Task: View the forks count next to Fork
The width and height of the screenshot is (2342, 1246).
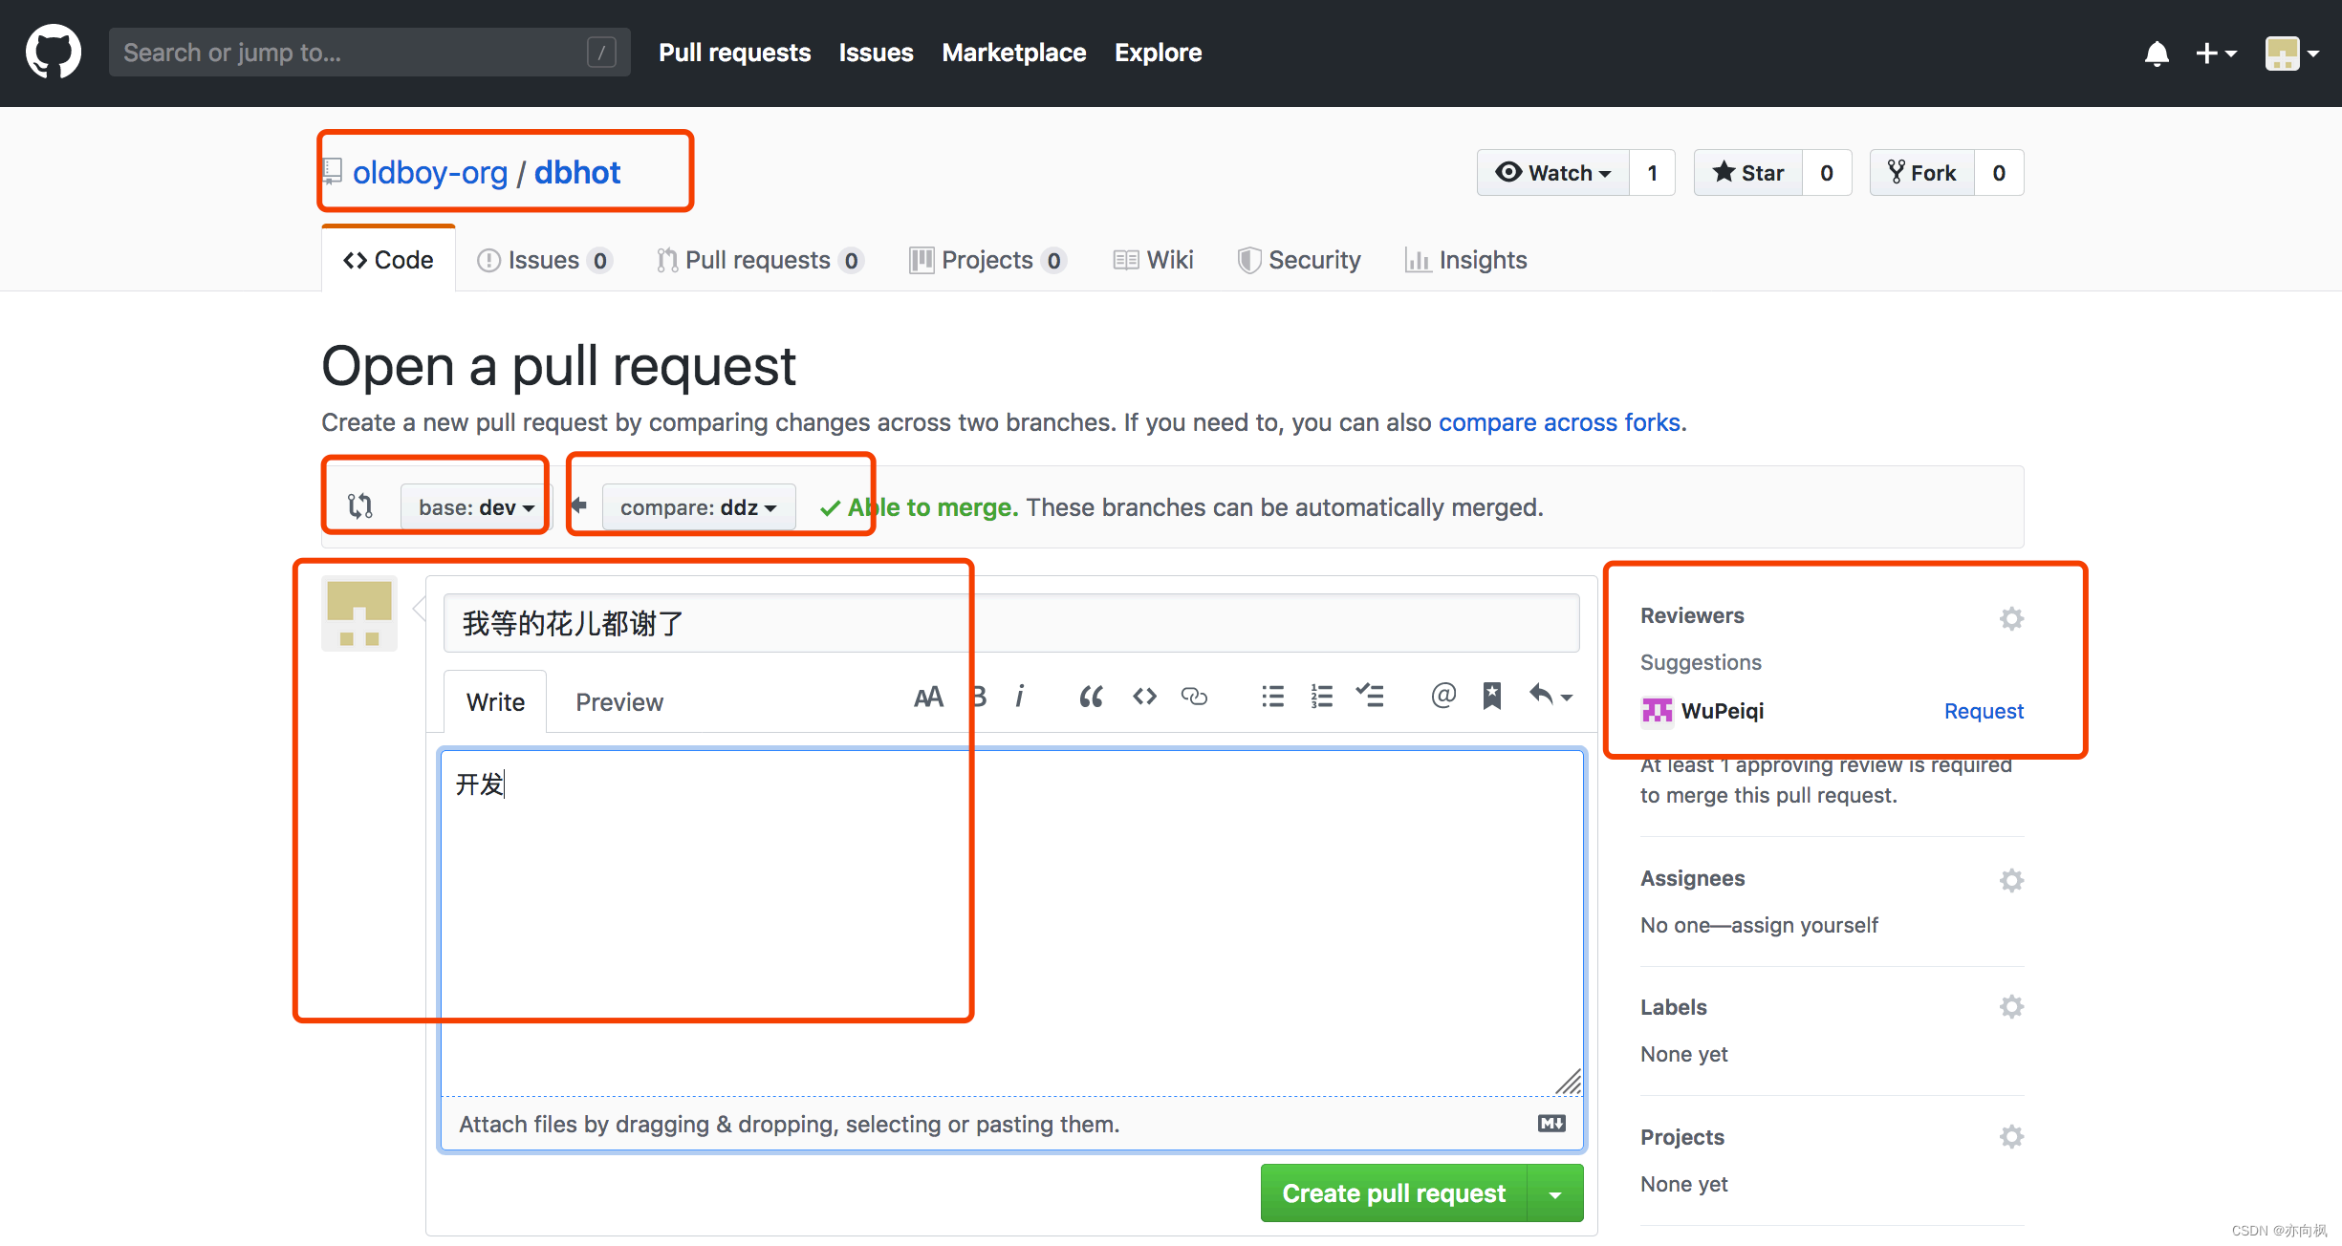Action: [1999, 173]
